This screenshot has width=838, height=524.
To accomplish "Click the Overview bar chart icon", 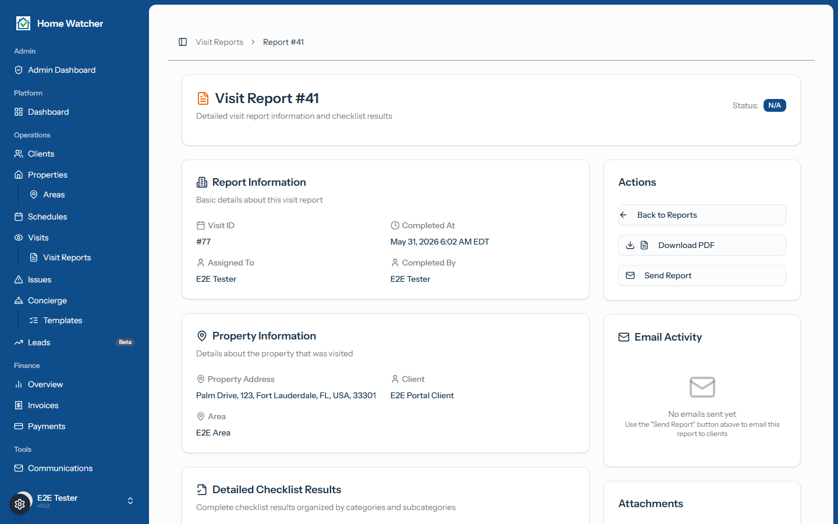I will (19, 384).
